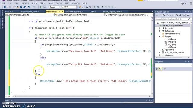This screenshot has height=108, width=193.
Task: Select App.config in Solution Explorer
Action: (169, 50)
